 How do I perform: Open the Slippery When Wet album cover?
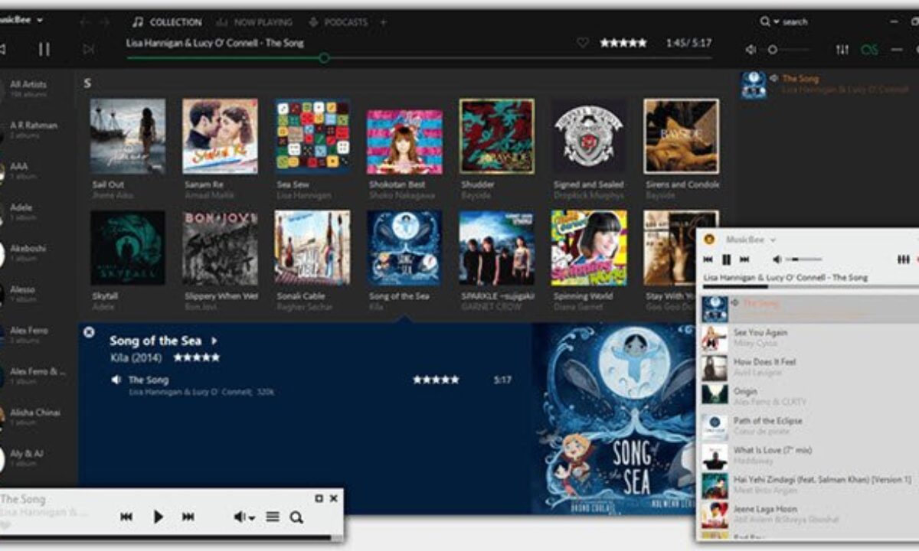220,248
